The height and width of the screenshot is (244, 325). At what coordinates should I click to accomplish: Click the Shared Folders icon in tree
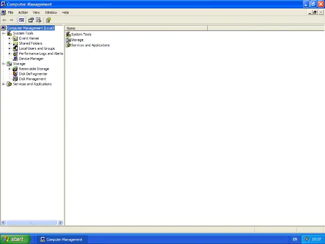click(x=15, y=43)
